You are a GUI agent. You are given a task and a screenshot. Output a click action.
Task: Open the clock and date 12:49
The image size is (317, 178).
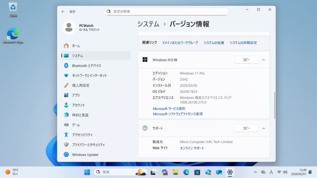click(299, 172)
